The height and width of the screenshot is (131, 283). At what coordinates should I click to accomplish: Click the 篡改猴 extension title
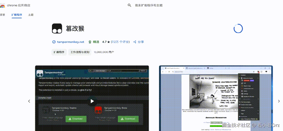pyautogui.click(x=75, y=29)
